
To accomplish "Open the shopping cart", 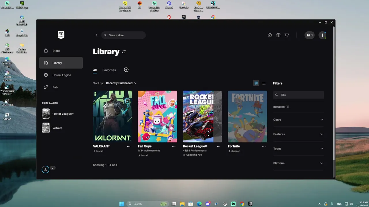I will point(287,35).
